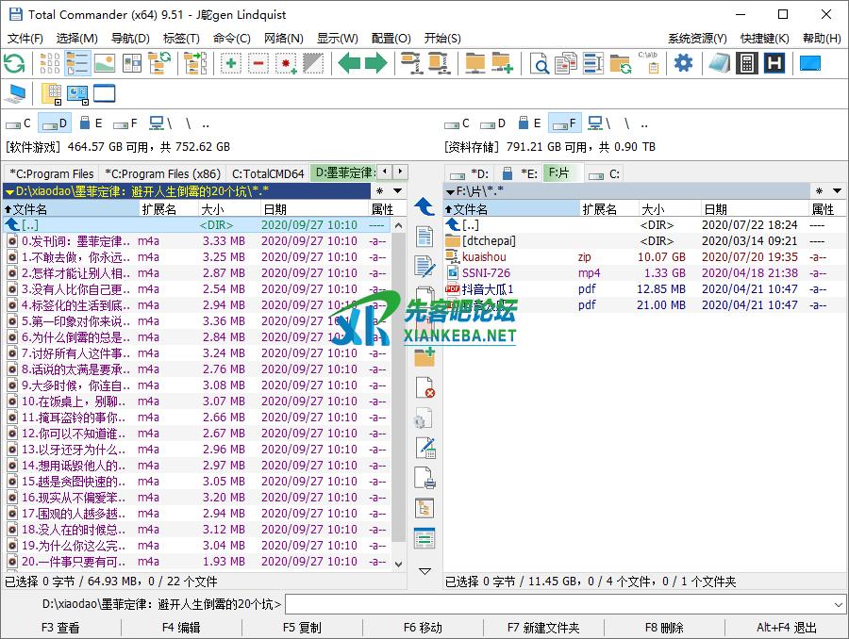Screen dimensions: 849x639
Task: Open the command line history dropdown
Action: (839, 604)
